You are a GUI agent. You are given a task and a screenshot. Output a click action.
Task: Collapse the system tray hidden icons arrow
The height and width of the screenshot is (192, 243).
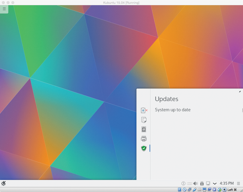(x=215, y=184)
